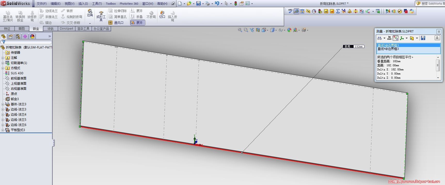Select the 褶边 hem tool
445x185 pixels.
tap(46, 23)
